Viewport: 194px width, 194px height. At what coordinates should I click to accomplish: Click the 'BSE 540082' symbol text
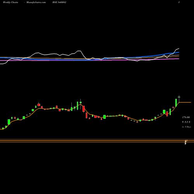[59, 2]
